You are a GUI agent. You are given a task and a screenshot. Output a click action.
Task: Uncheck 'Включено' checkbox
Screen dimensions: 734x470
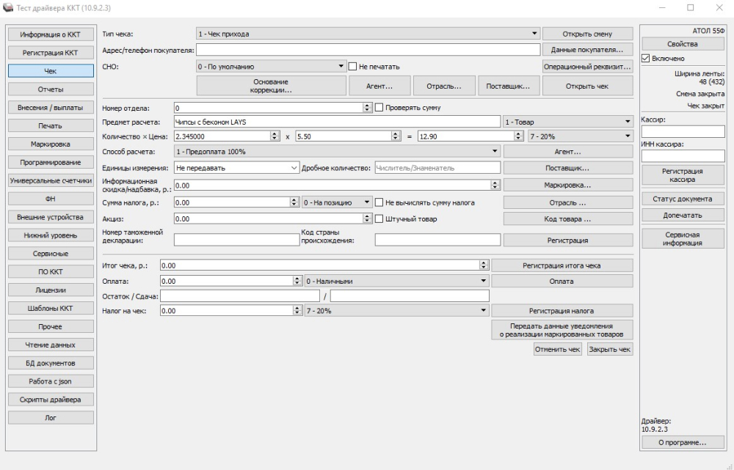(x=645, y=59)
